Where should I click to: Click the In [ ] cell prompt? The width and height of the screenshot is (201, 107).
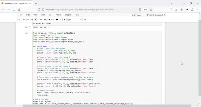(x=28, y=33)
